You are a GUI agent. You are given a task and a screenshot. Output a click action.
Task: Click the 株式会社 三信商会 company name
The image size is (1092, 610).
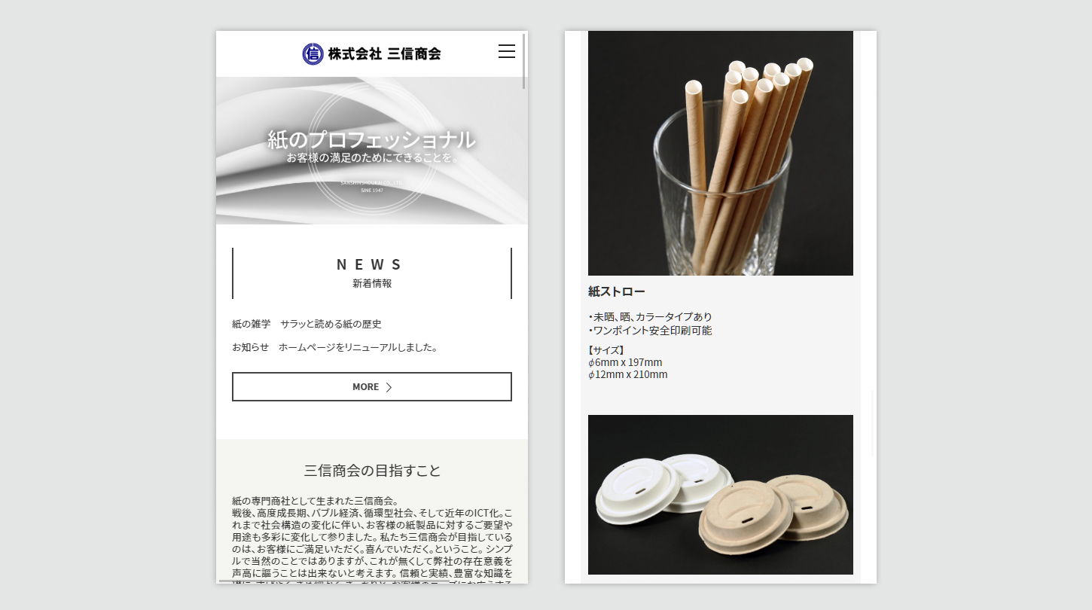(x=384, y=53)
